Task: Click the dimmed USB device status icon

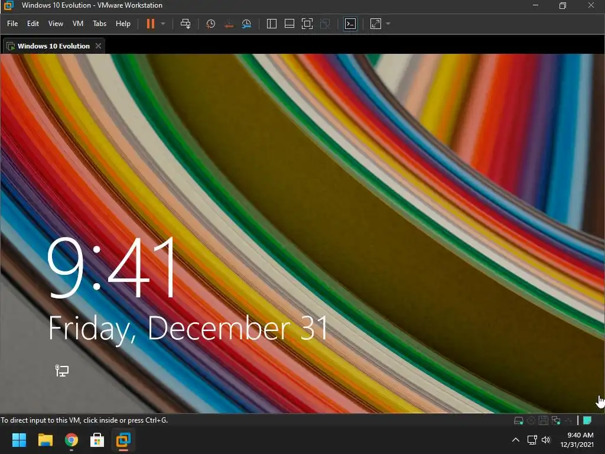Action: [568, 420]
